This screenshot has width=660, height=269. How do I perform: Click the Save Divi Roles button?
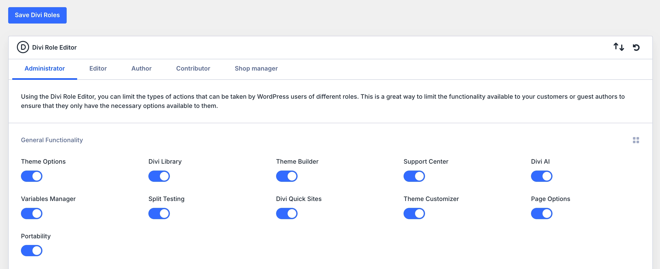point(37,15)
